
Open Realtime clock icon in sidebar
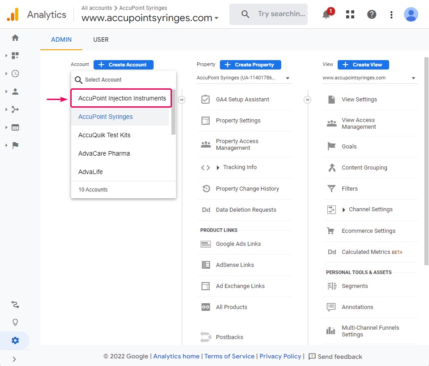click(15, 74)
